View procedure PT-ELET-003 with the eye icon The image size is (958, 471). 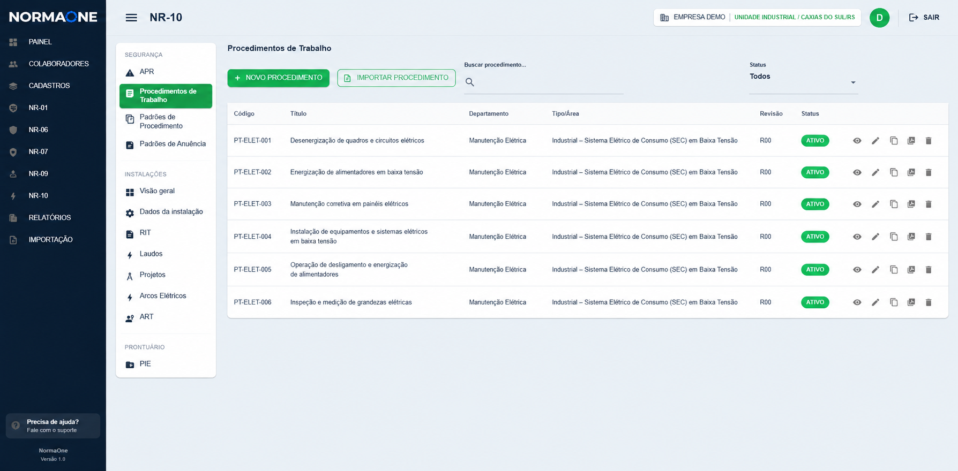coord(857,204)
